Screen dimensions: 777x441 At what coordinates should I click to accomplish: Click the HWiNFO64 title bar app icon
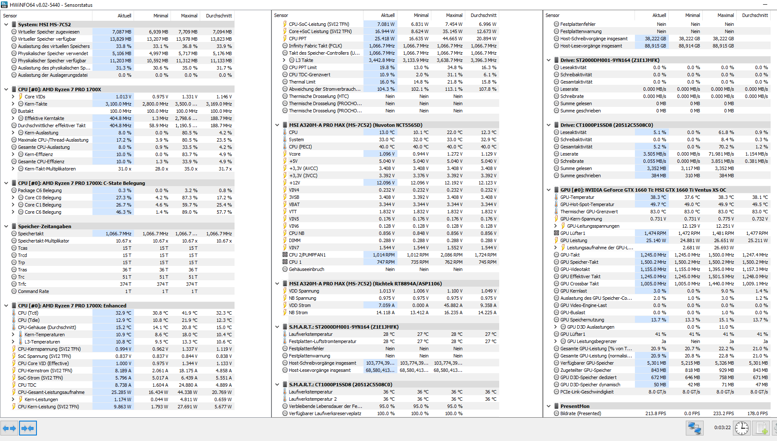(x=4, y=5)
